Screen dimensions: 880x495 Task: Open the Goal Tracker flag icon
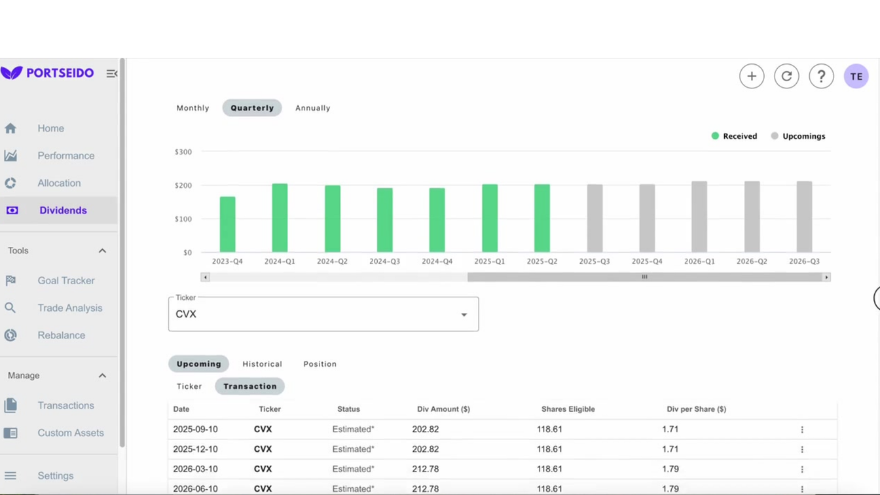coord(10,280)
